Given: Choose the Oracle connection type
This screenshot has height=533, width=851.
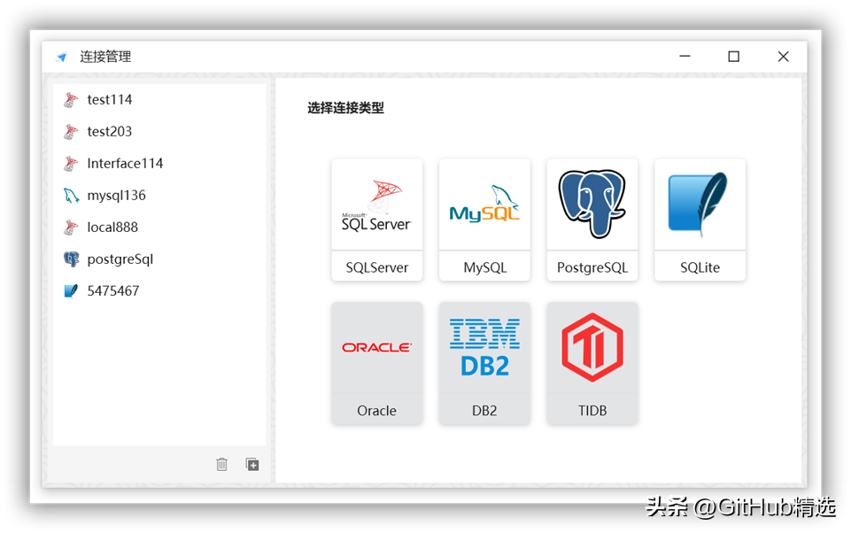Looking at the screenshot, I should 376,363.
